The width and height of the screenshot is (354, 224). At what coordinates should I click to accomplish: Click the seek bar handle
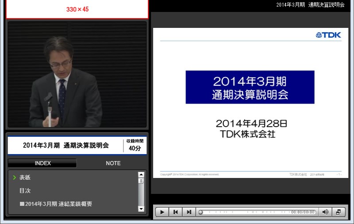(200, 212)
